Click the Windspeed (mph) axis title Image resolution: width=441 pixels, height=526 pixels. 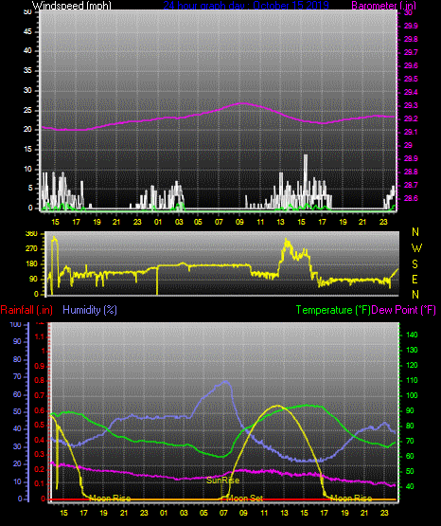(x=72, y=5)
